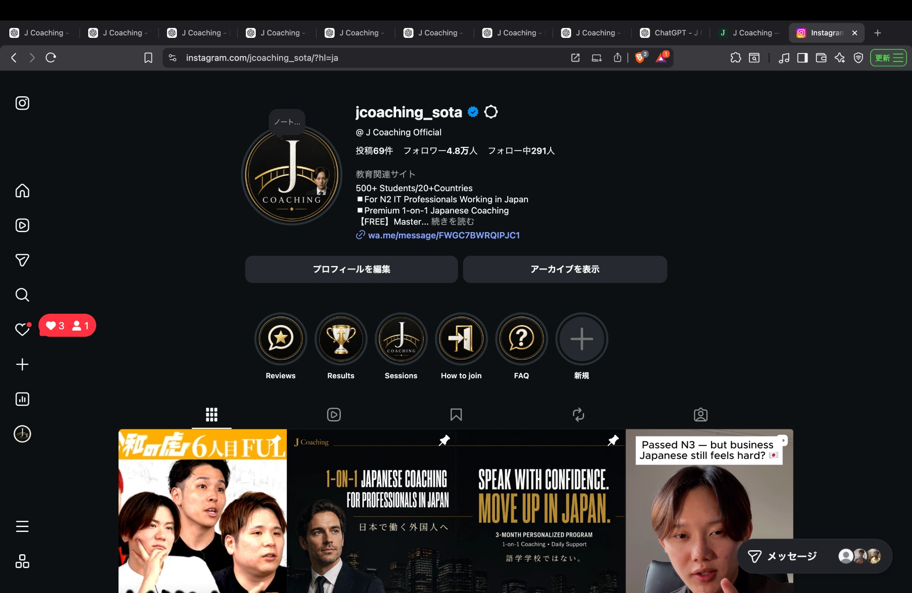Open the メッセージ floating messages button
The height and width of the screenshot is (593, 912).
(x=814, y=556)
